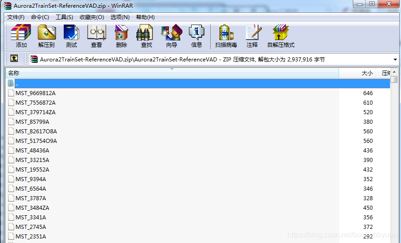Select file MST_3484ZA
This screenshot has width=401, height=243.
32,208
